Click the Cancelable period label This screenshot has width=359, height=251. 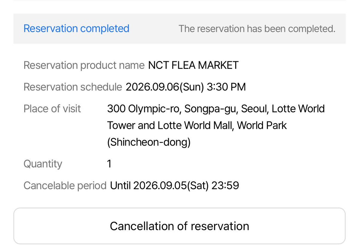click(x=65, y=185)
